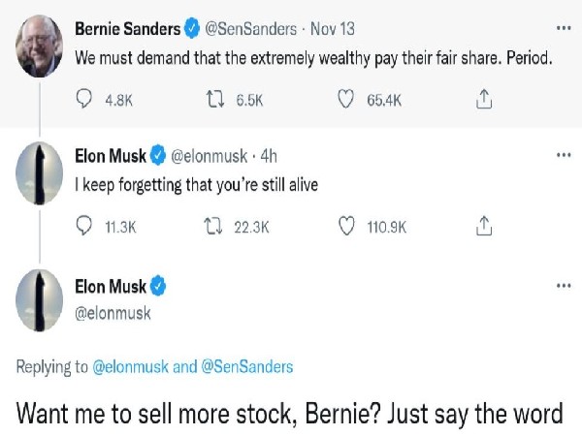Share Elon Musk's 'still alive' tweet
Screen dimensions: 582x436
(x=486, y=226)
